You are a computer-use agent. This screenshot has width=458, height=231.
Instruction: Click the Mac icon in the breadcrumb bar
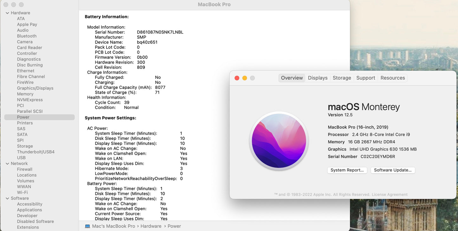coord(87,226)
